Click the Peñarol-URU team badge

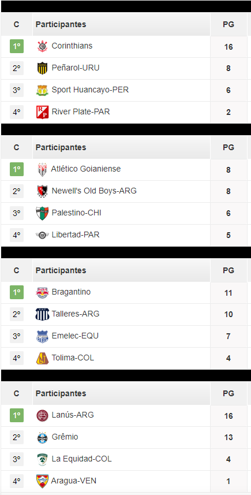click(42, 68)
